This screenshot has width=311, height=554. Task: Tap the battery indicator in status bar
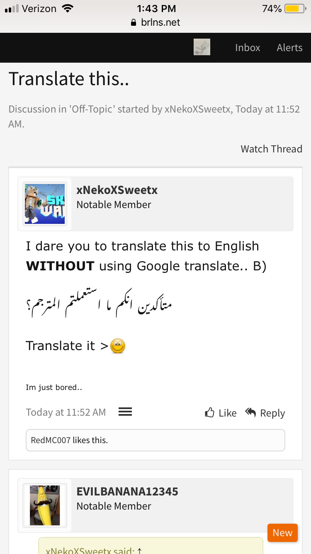pyautogui.click(x=295, y=9)
